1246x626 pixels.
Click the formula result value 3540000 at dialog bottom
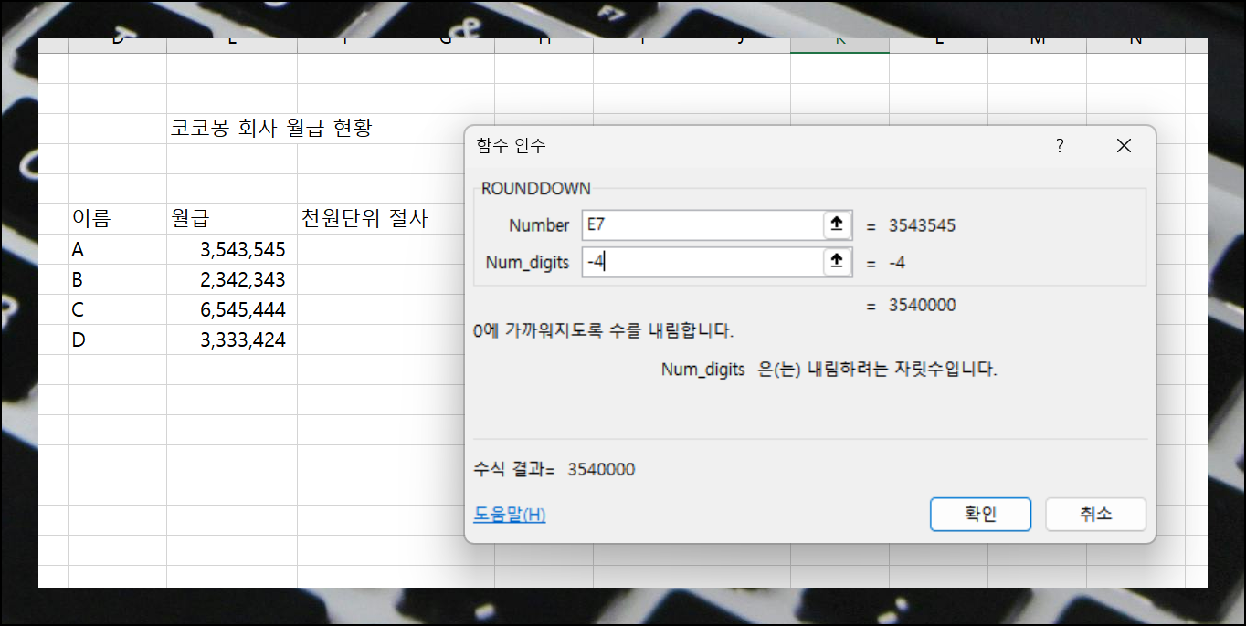[601, 470]
